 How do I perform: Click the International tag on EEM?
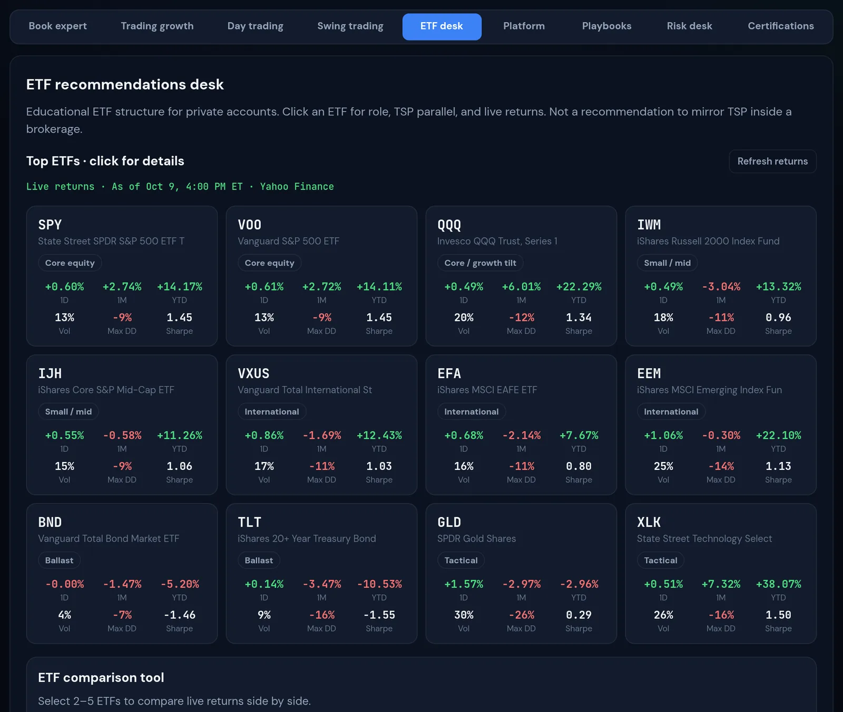point(671,412)
